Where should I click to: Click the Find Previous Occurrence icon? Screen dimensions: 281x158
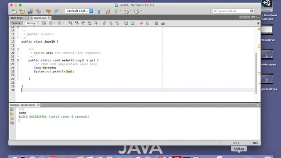tap(77, 23)
